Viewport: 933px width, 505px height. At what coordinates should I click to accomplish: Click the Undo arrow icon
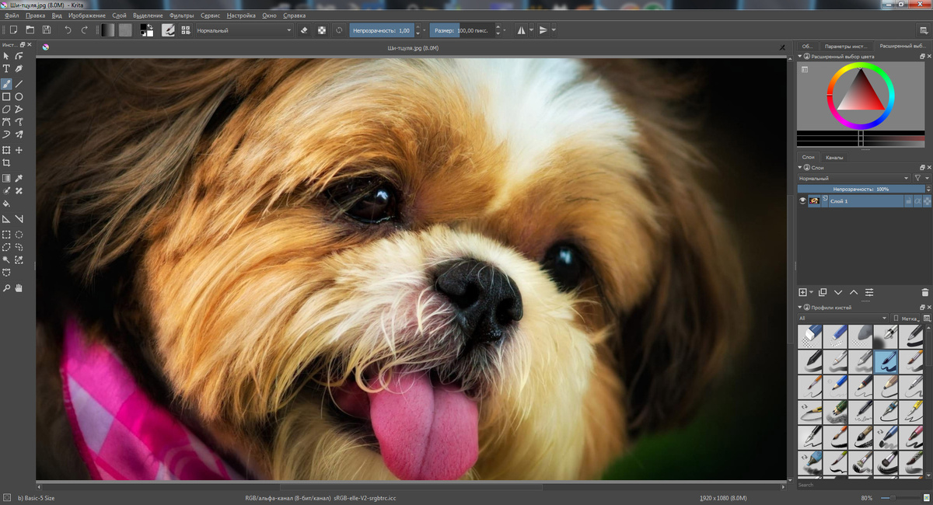68,30
